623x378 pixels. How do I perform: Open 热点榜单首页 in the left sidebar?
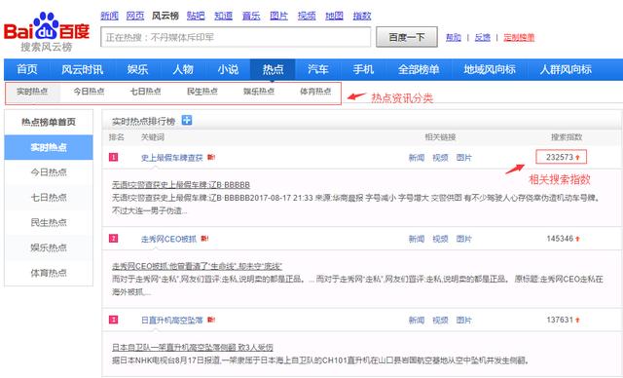pyautogui.click(x=49, y=122)
